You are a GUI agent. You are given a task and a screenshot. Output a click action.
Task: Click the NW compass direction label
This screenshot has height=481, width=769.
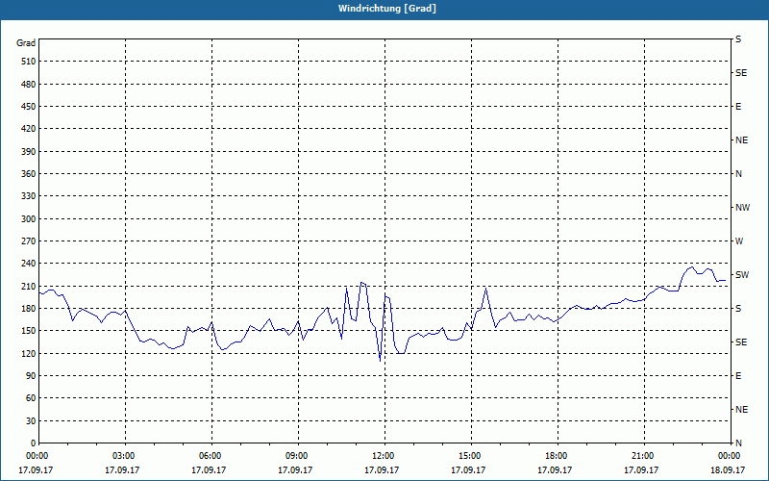742,208
